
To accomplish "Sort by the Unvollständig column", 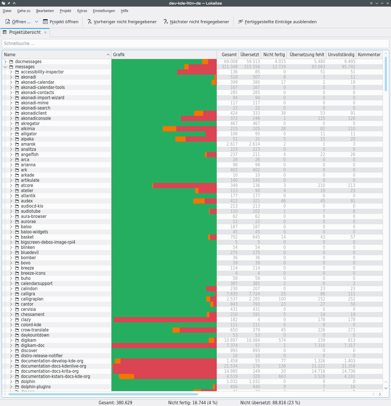I will coord(341,55).
